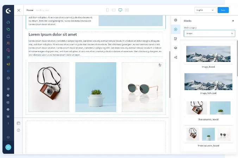Open the share nodes icon in right toolbar
Screen dimensions: 238x158
click(x=176, y=57)
